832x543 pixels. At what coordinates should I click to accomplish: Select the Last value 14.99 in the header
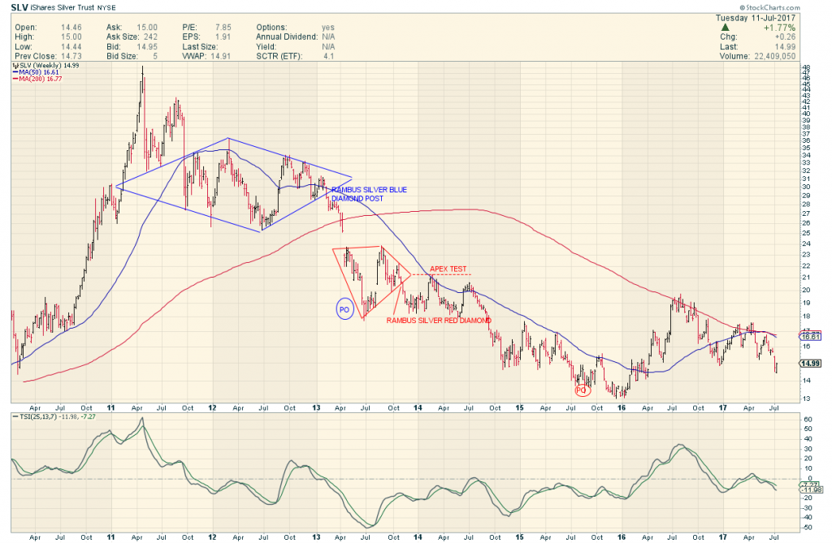(x=785, y=46)
